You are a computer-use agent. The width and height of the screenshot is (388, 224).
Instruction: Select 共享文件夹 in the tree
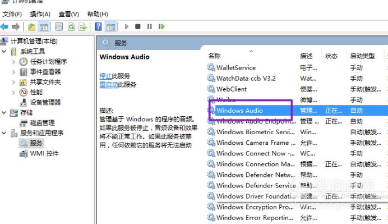pos(45,82)
